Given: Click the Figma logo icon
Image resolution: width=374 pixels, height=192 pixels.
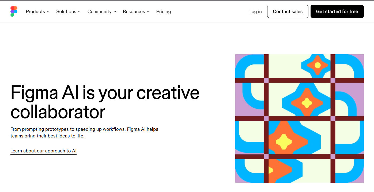Looking at the screenshot, I should point(14,11).
